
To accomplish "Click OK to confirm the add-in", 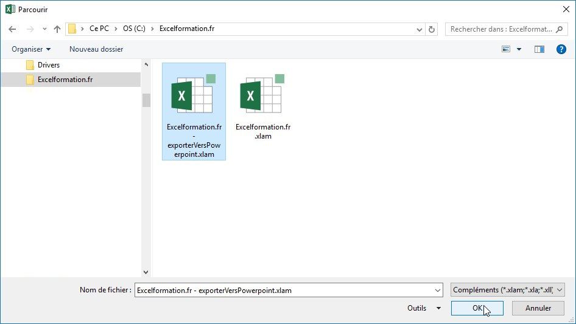I will coord(477,308).
